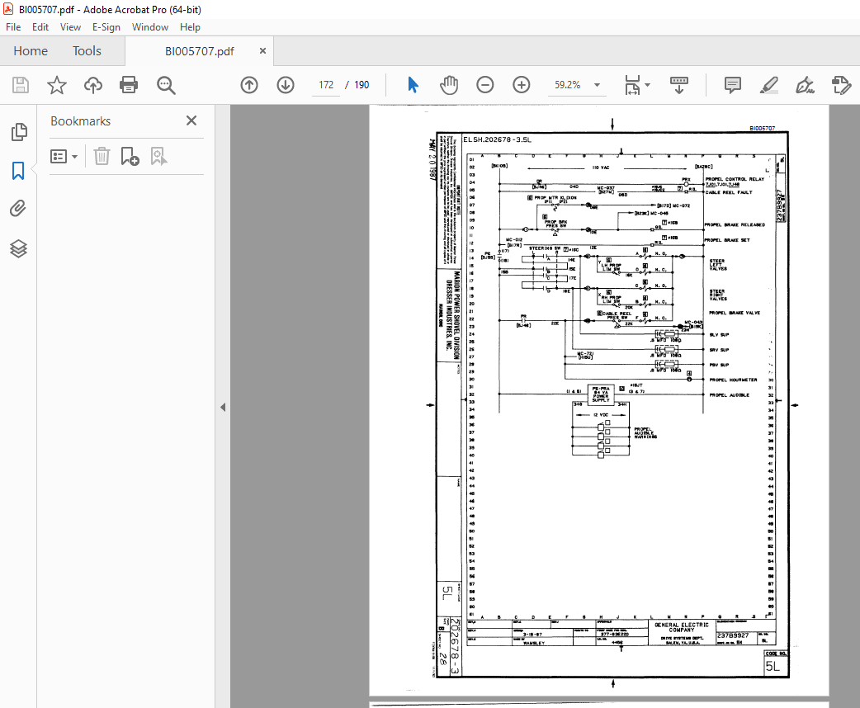Open the E-Sign menu
This screenshot has height=708, width=860.
106,27
